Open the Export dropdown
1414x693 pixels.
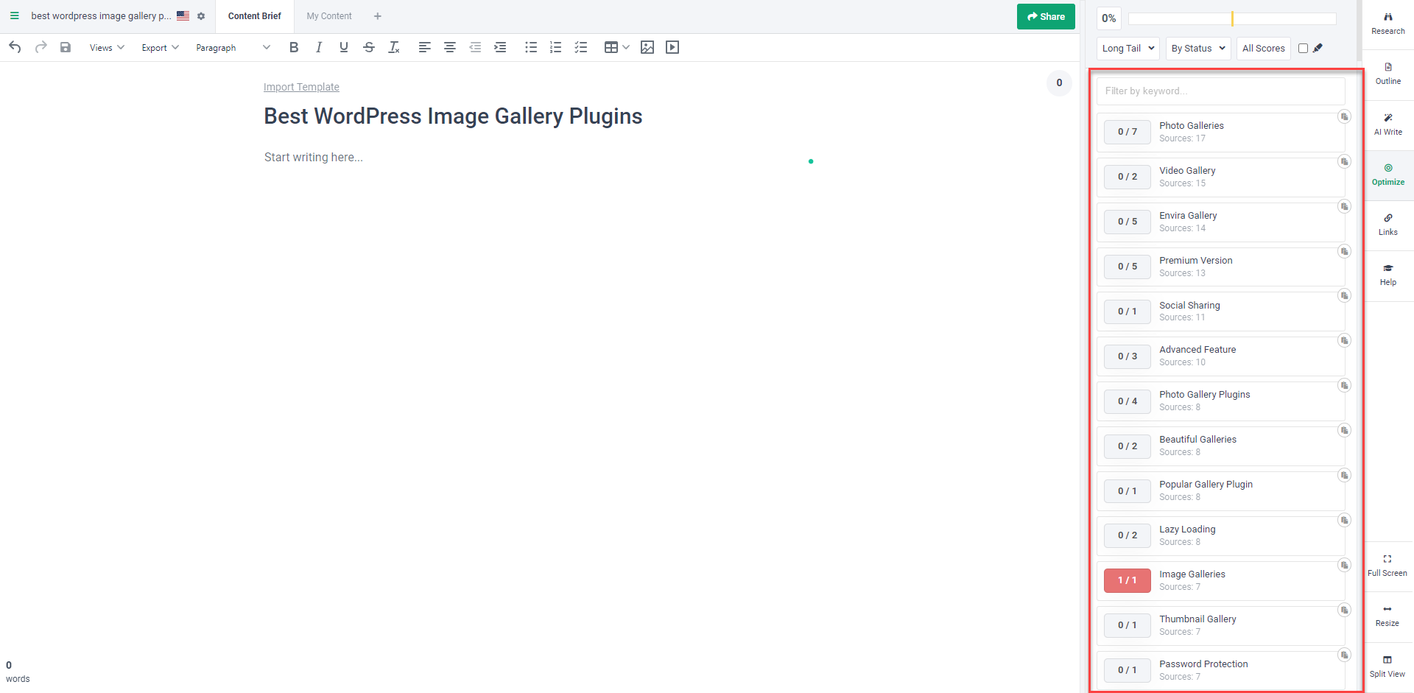tap(160, 47)
